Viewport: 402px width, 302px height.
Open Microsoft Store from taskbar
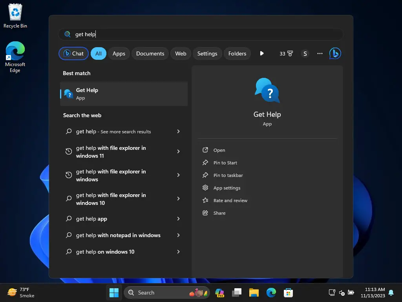[288, 293]
